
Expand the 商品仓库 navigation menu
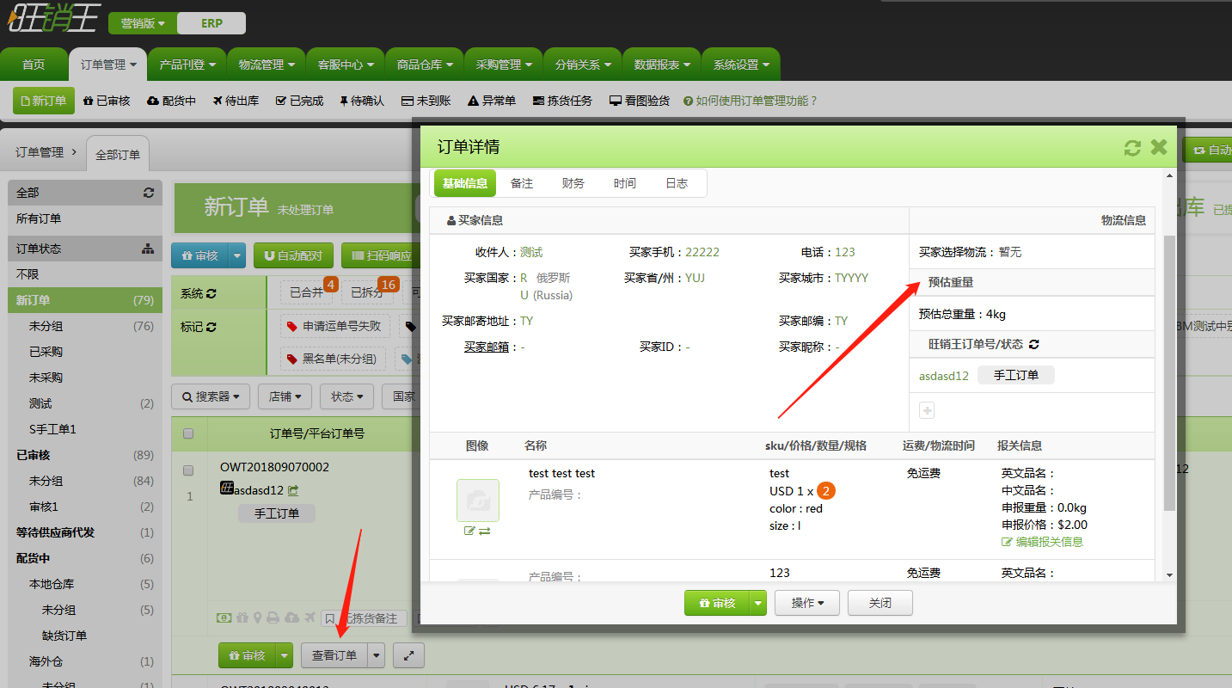coord(424,64)
